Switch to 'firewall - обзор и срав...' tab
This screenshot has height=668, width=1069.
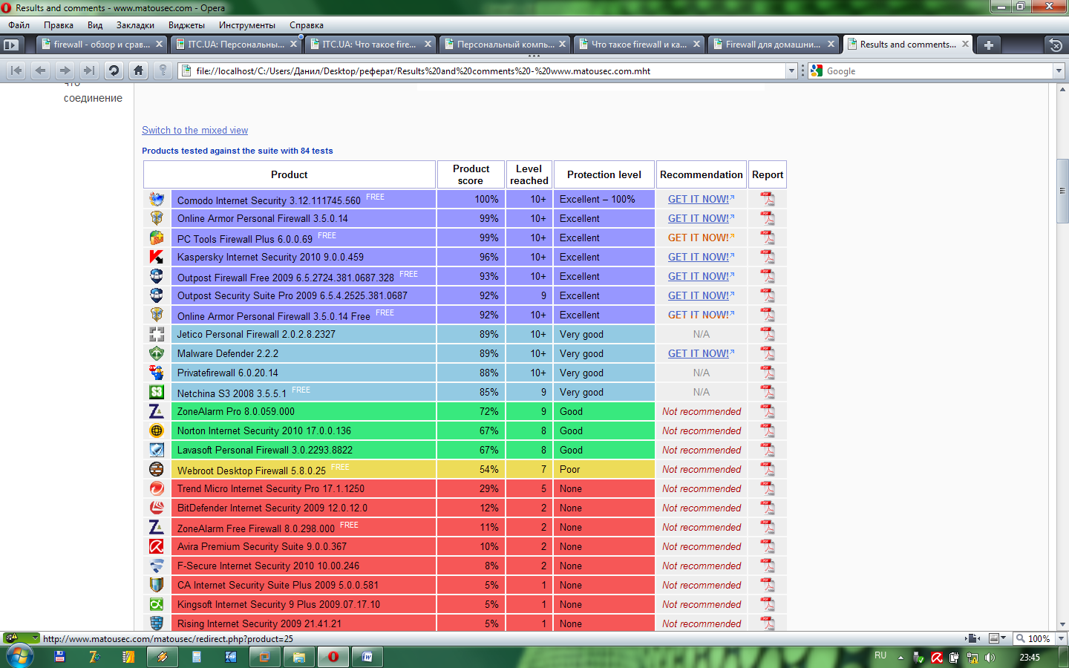click(102, 45)
